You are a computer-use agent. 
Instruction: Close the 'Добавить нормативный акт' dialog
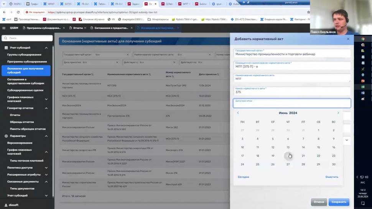348,39
